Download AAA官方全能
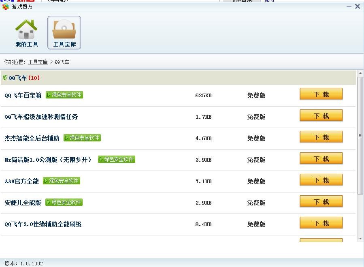The width and height of the screenshot is (364, 267). point(321,180)
